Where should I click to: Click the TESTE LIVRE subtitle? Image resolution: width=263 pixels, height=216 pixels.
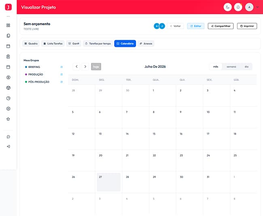[x=31, y=29]
